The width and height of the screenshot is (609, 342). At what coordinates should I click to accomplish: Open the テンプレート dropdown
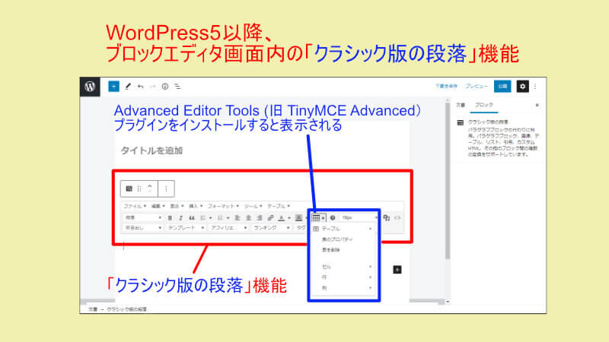pyautogui.click(x=186, y=228)
